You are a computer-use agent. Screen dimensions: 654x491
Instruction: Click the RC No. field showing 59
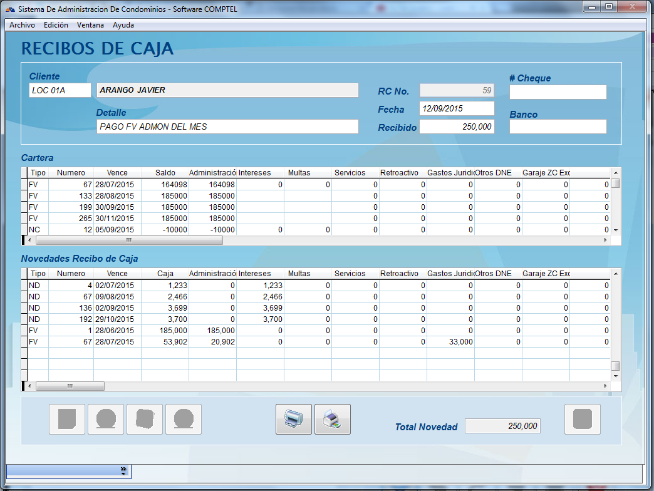457,90
